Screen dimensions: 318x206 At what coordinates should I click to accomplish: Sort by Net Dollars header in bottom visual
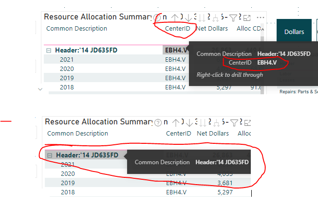[213, 134]
